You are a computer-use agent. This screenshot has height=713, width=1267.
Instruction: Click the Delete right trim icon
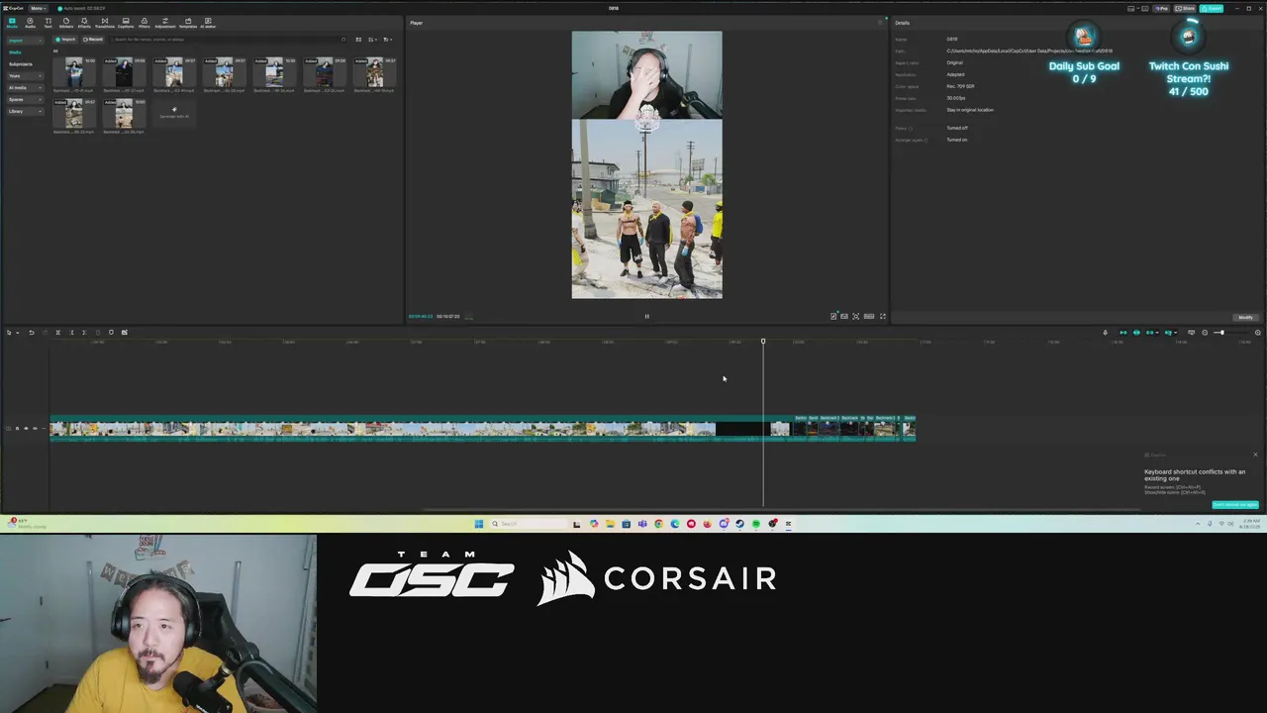click(83, 333)
